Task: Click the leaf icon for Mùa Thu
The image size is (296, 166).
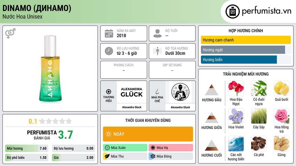Action: pos(107,156)
